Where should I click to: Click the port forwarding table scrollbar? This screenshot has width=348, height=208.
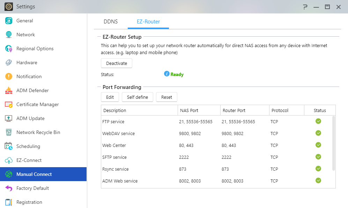pos(333,143)
